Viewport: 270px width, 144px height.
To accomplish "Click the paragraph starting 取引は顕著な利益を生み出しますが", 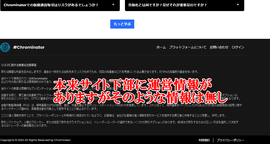I will point(100,72).
